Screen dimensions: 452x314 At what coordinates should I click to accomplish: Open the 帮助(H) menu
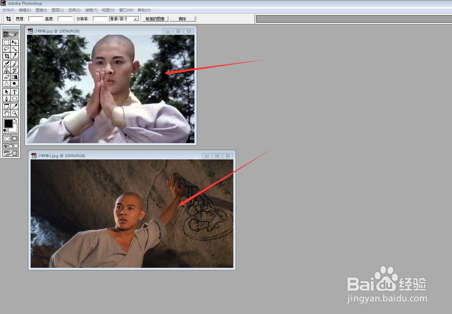[x=144, y=10]
